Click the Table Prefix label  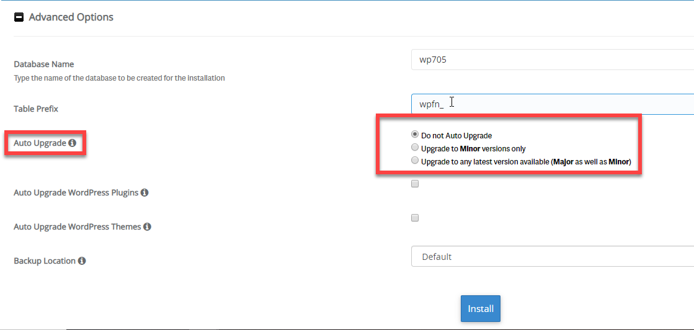pos(36,109)
